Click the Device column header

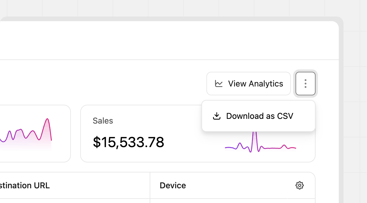tap(173, 185)
